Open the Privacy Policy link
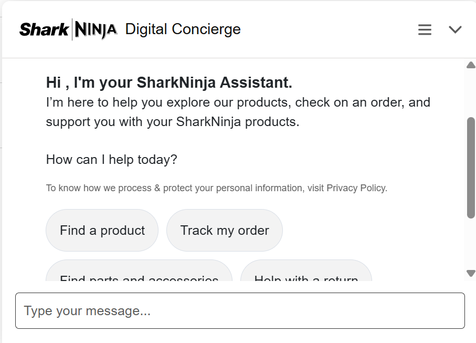The width and height of the screenshot is (476, 343). [x=356, y=188]
